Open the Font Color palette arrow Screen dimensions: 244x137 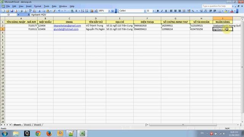[x=235, y=11]
